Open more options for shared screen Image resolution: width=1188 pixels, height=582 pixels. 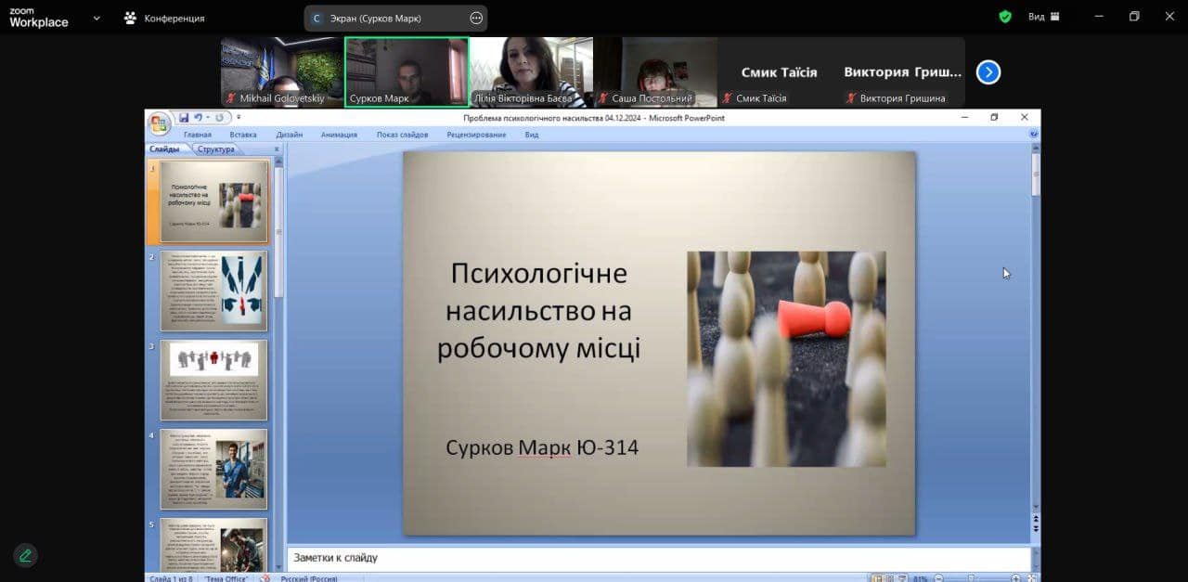tap(476, 18)
